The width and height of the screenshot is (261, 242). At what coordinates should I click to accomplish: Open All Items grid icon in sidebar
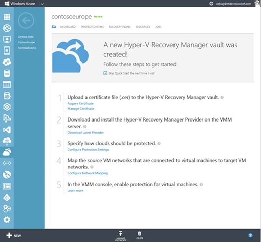[7, 17]
